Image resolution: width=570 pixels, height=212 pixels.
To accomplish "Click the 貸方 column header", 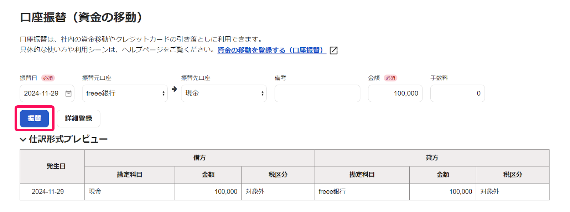I will click(432, 158).
